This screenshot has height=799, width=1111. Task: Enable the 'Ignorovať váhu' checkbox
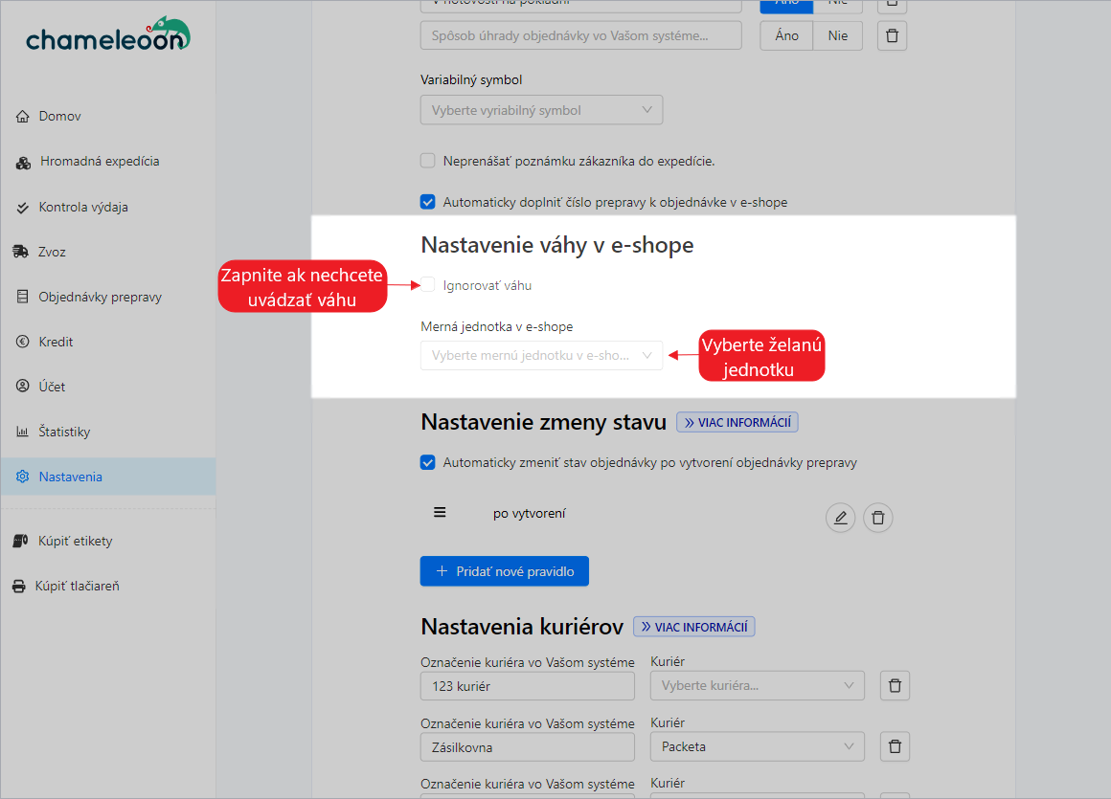click(x=428, y=285)
